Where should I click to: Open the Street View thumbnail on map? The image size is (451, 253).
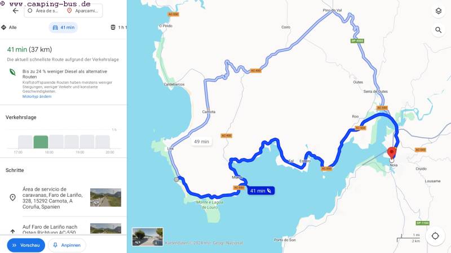(x=148, y=237)
